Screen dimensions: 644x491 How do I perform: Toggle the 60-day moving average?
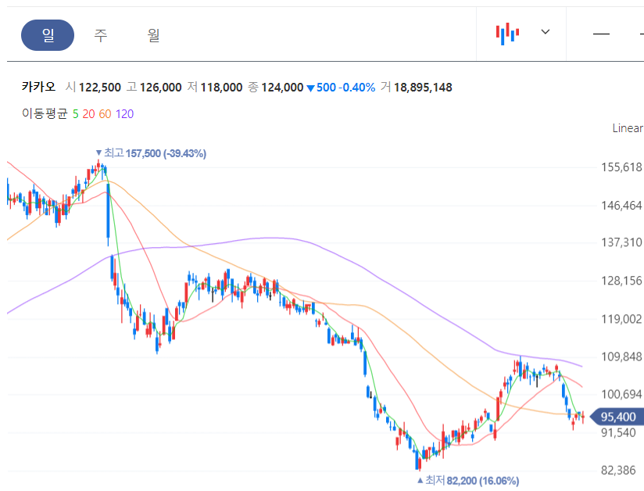(x=106, y=114)
